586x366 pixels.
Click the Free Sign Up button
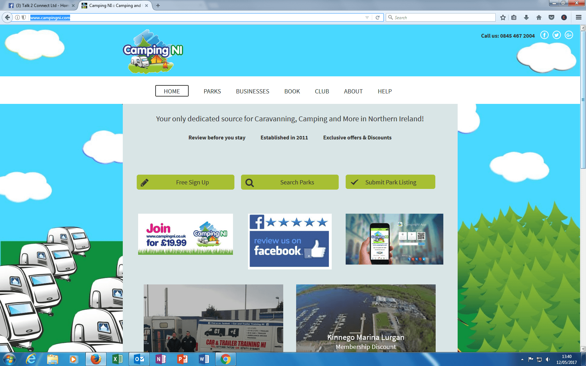click(x=186, y=182)
